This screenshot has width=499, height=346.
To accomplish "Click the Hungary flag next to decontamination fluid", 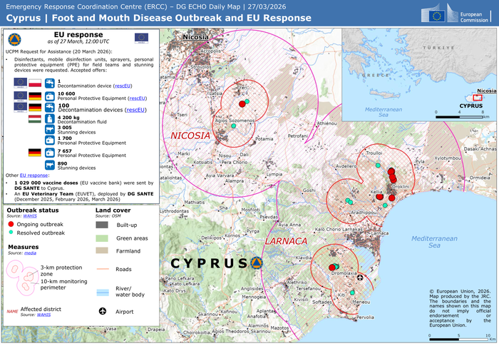I will [x=34, y=118].
